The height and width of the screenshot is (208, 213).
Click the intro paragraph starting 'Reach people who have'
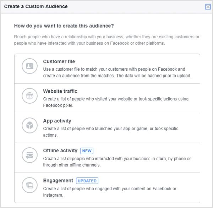point(106,40)
